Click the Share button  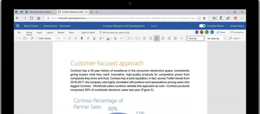pos(221,32)
